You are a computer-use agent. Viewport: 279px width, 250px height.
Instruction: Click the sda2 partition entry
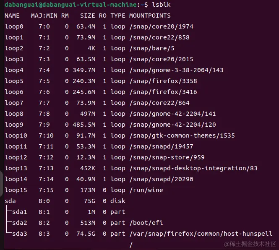(19, 223)
